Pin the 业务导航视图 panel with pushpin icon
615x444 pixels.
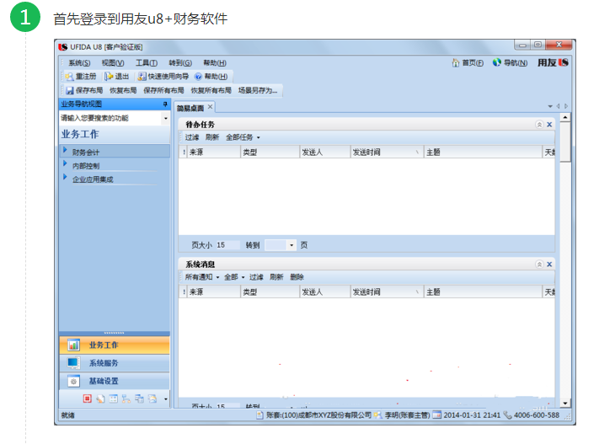[165, 104]
